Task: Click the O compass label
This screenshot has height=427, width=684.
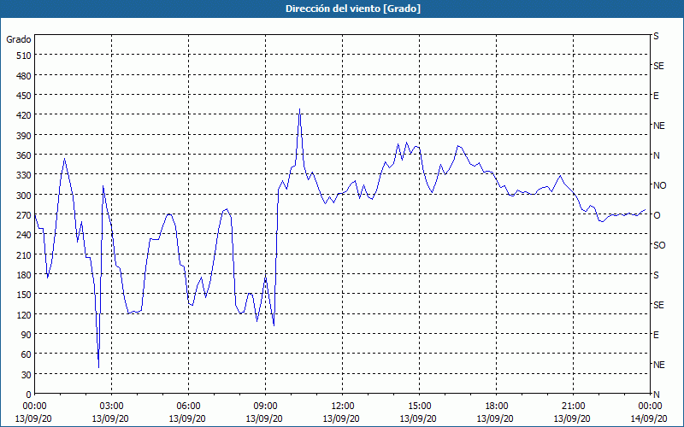Action: coord(657,215)
